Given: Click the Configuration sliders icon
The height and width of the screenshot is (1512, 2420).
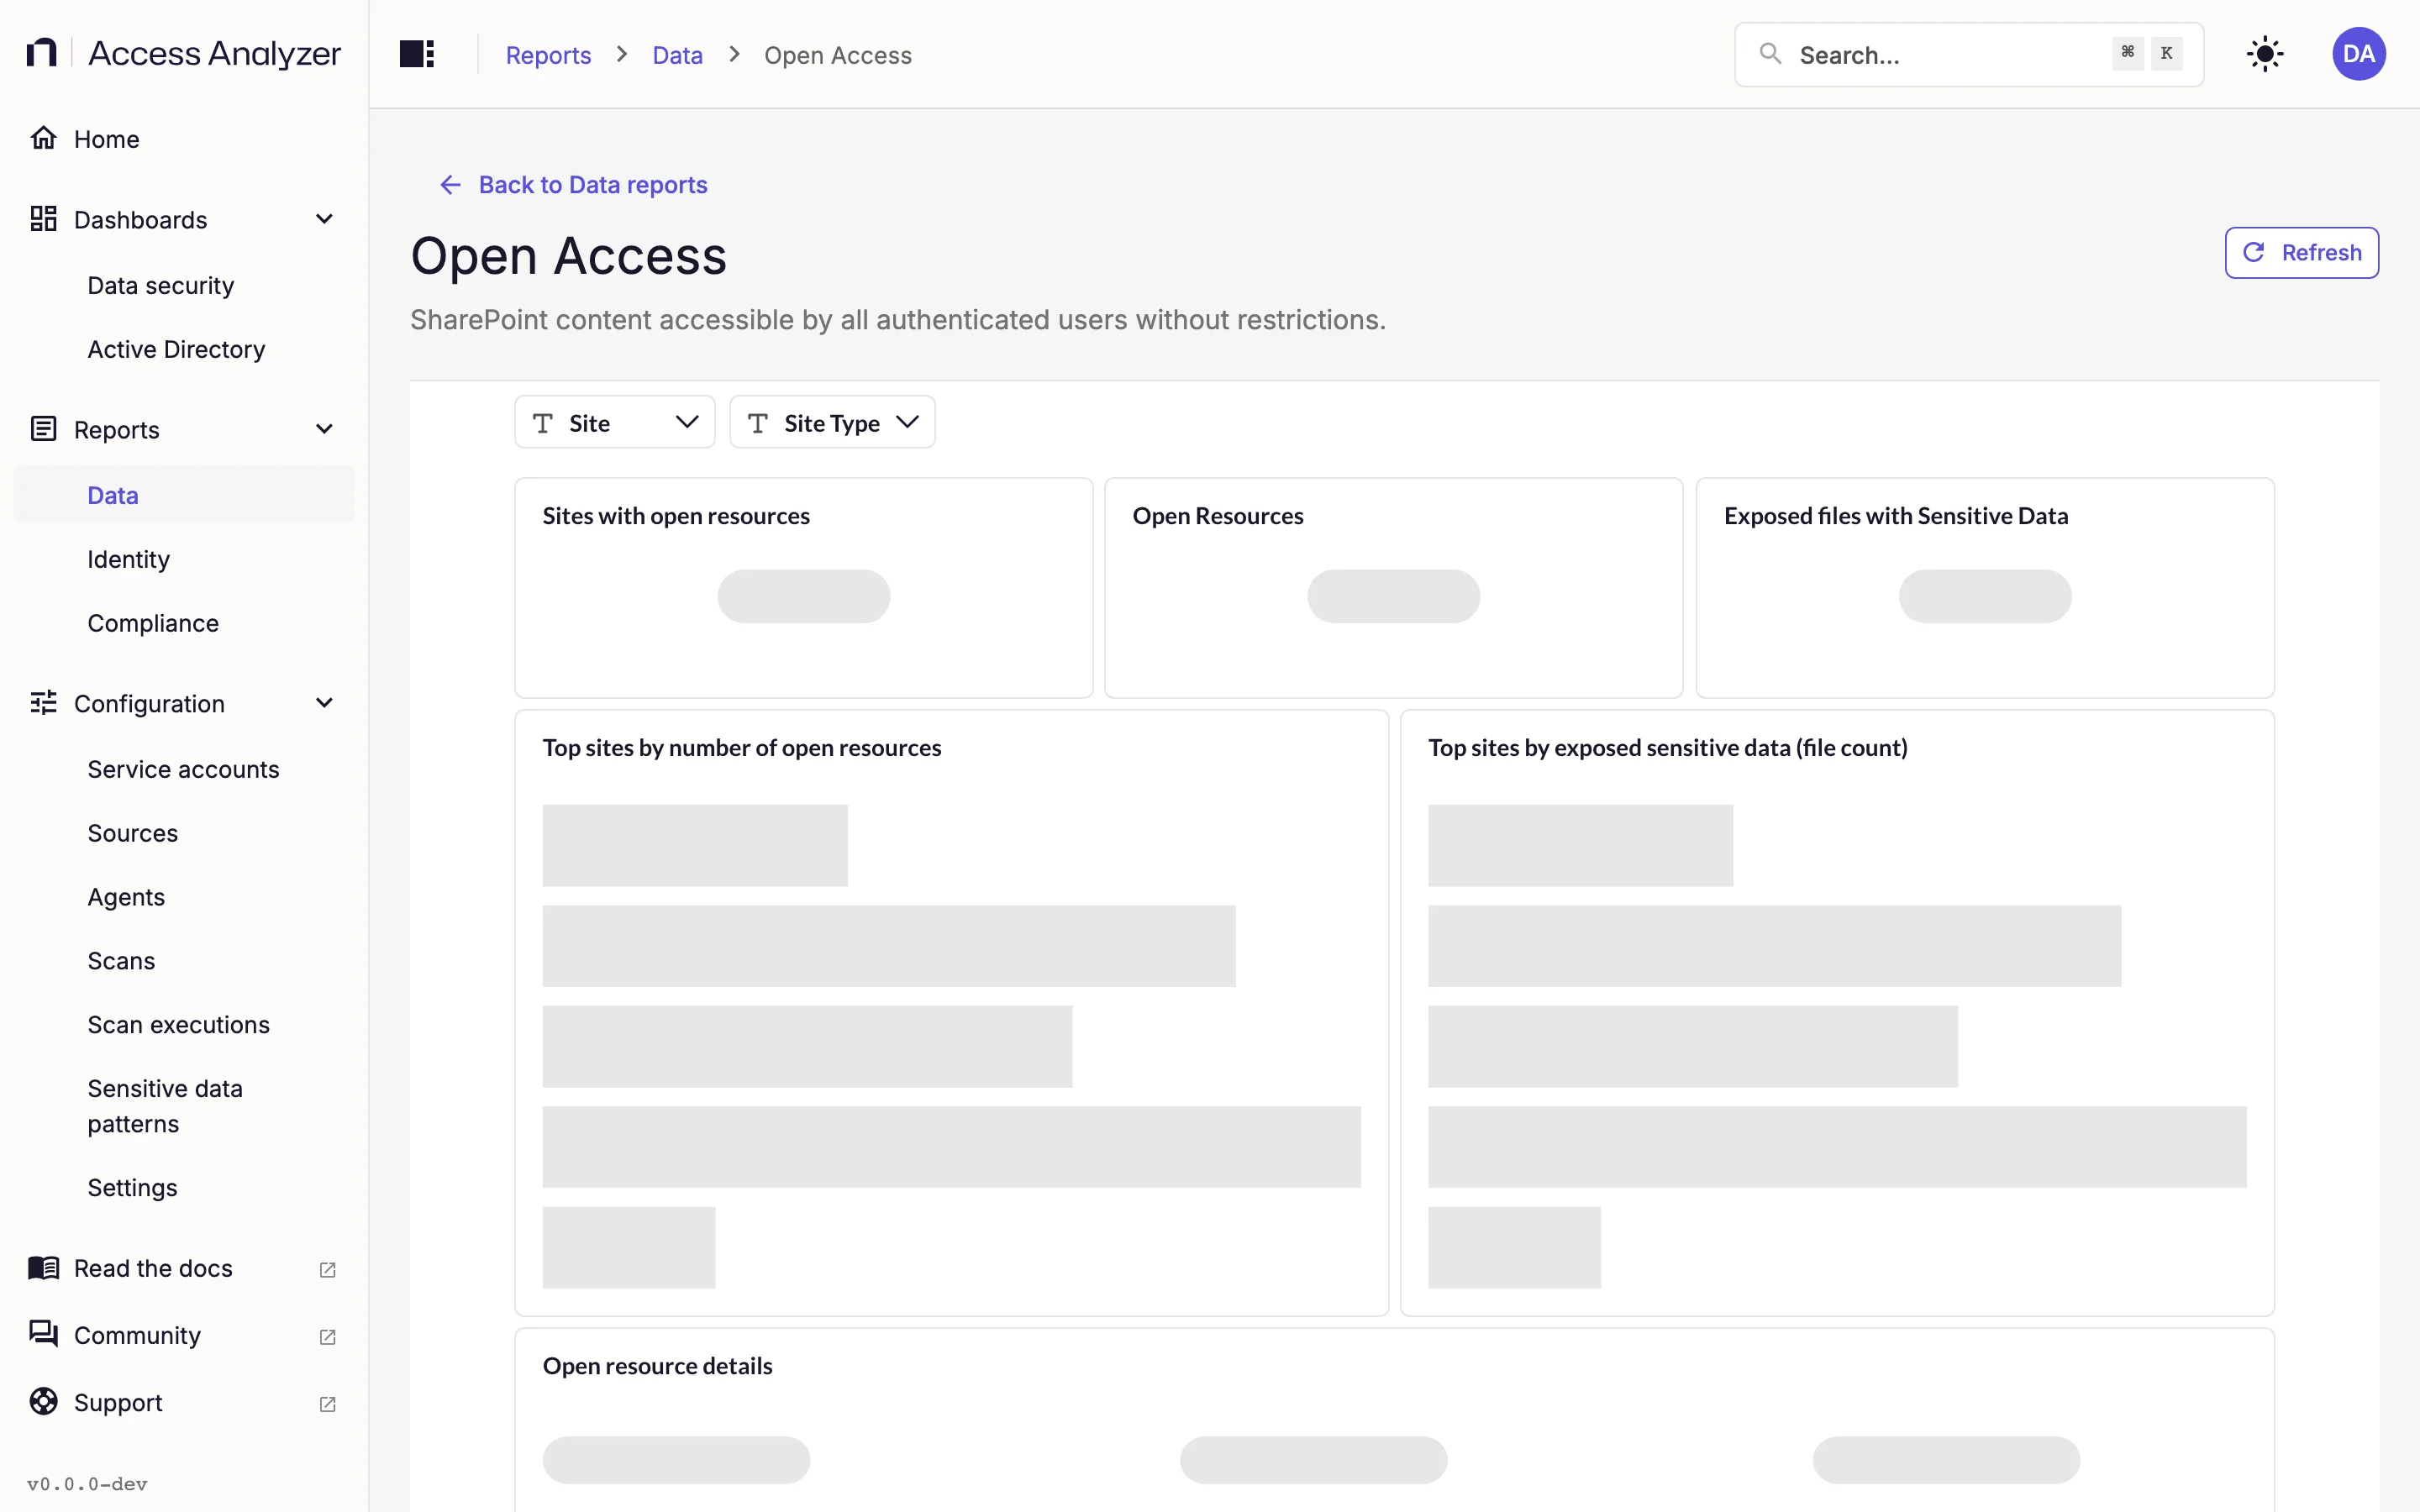Looking at the screenshot, I should click(x=43, y=703).
